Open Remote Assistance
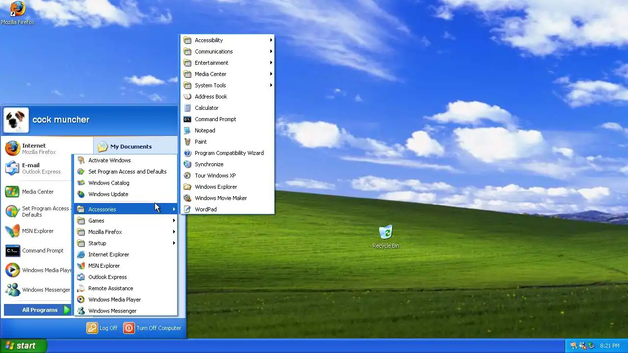The image size is (628, 353). click(x=126, y=288)
